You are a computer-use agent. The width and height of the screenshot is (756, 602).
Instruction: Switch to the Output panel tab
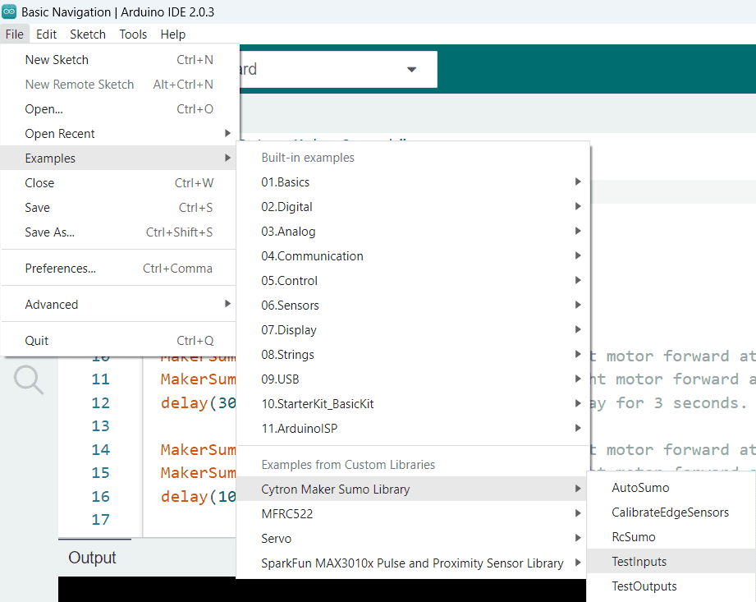point(92,558)
